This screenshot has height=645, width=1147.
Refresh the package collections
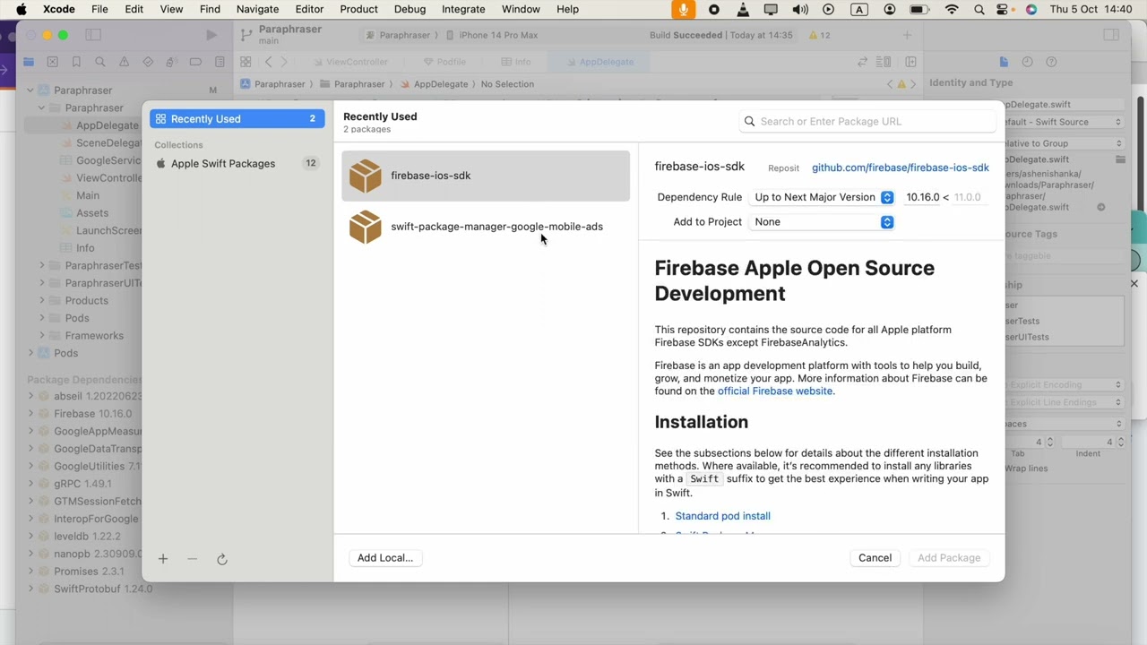[222, 559]
